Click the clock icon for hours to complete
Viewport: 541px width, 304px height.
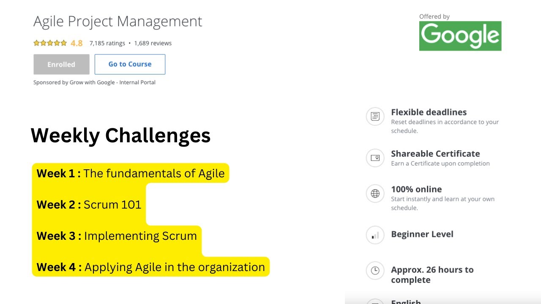(x=375, y=271)
